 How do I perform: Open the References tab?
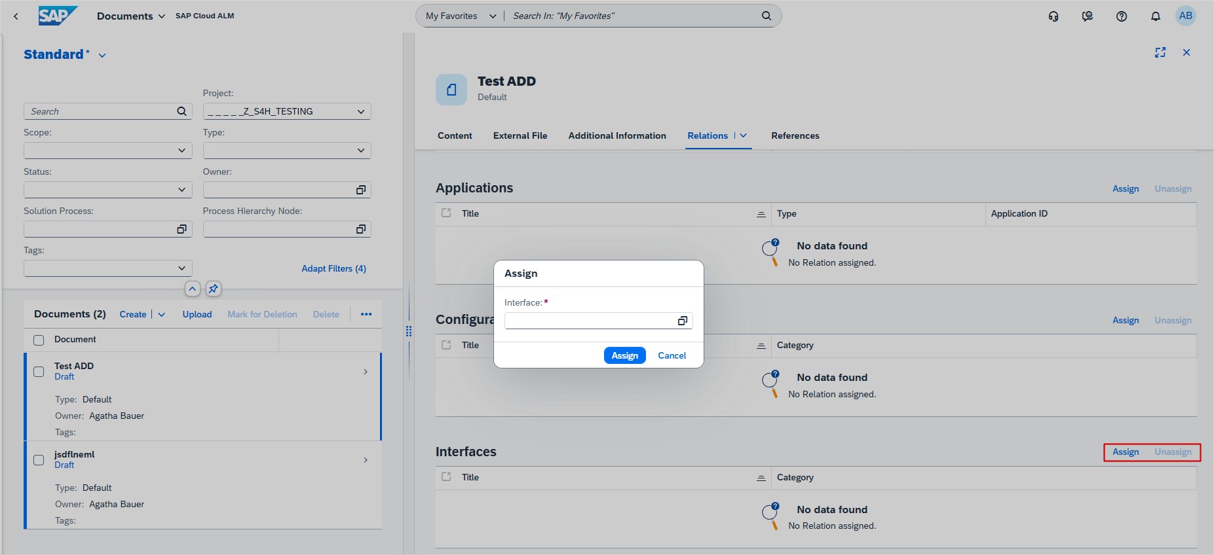click(795, 135)
